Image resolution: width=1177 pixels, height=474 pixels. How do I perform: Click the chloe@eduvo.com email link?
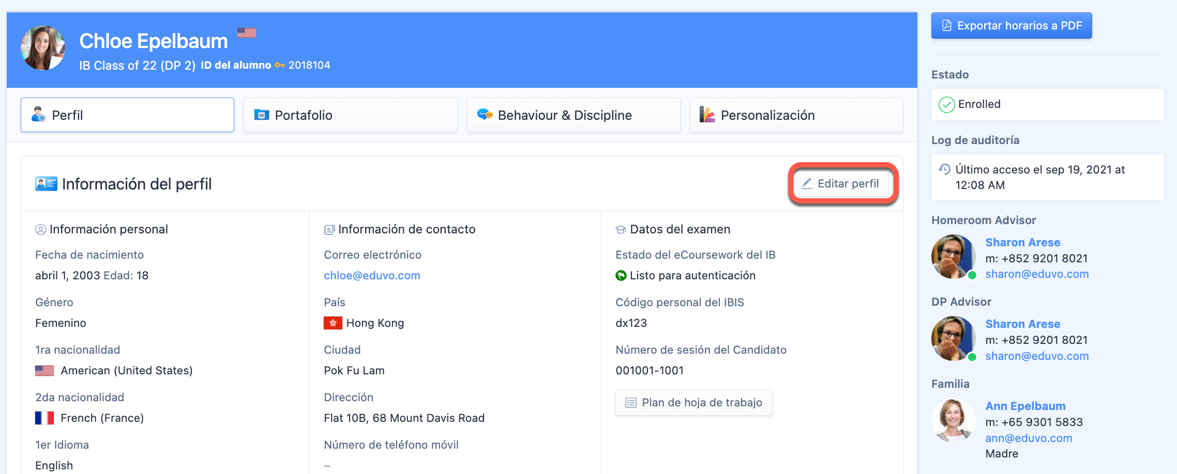click(x=372, y=276)
